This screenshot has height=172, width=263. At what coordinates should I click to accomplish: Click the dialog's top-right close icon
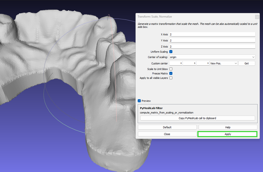(x=257, y=17)
